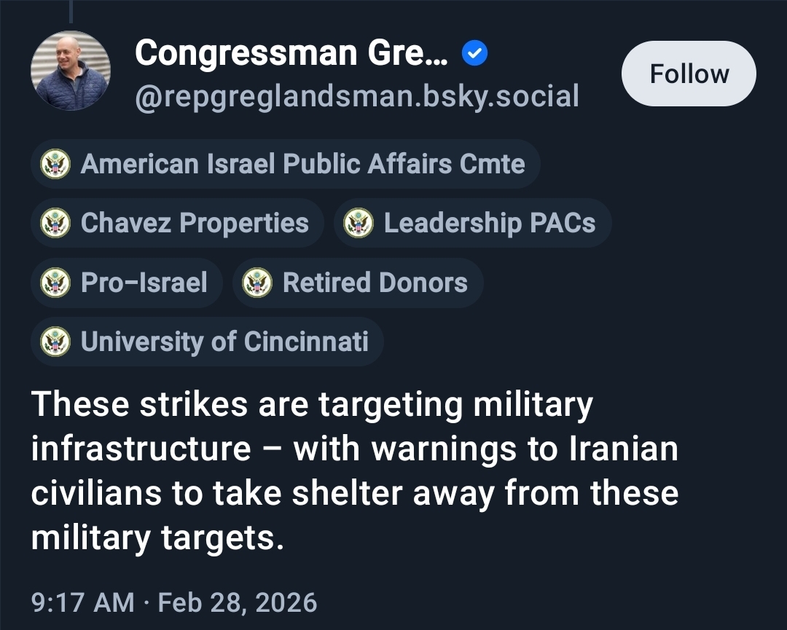The image size is (787, 630).
Task: Select the Chavez Properties label text
Action: [195, 223]
